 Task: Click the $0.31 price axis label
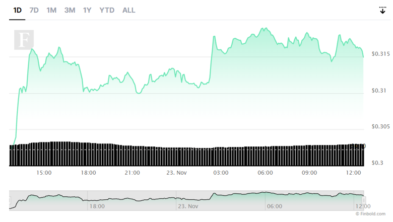click(x=378, y=90)
